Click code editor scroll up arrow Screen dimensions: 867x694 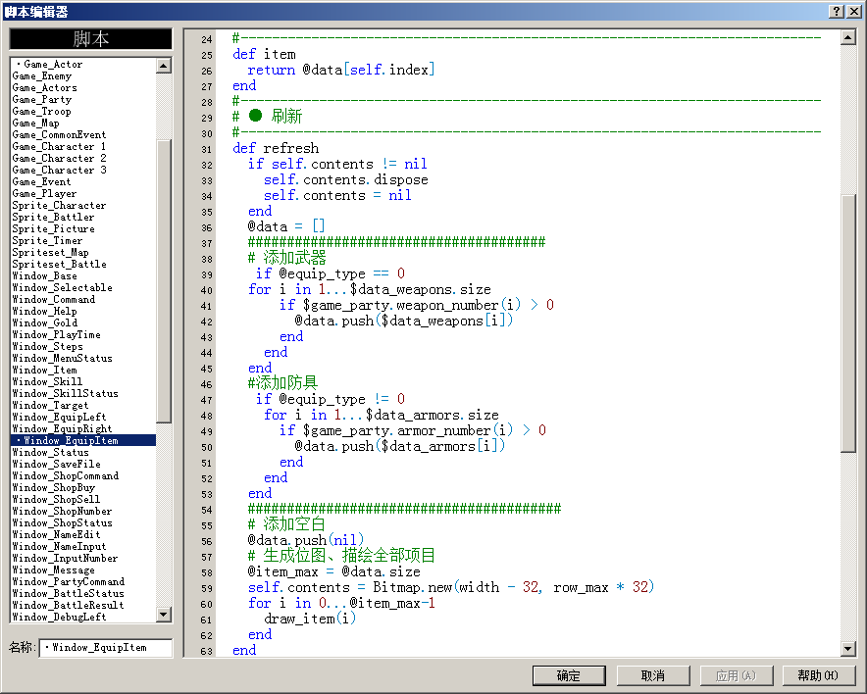click(x=847, y=37)
